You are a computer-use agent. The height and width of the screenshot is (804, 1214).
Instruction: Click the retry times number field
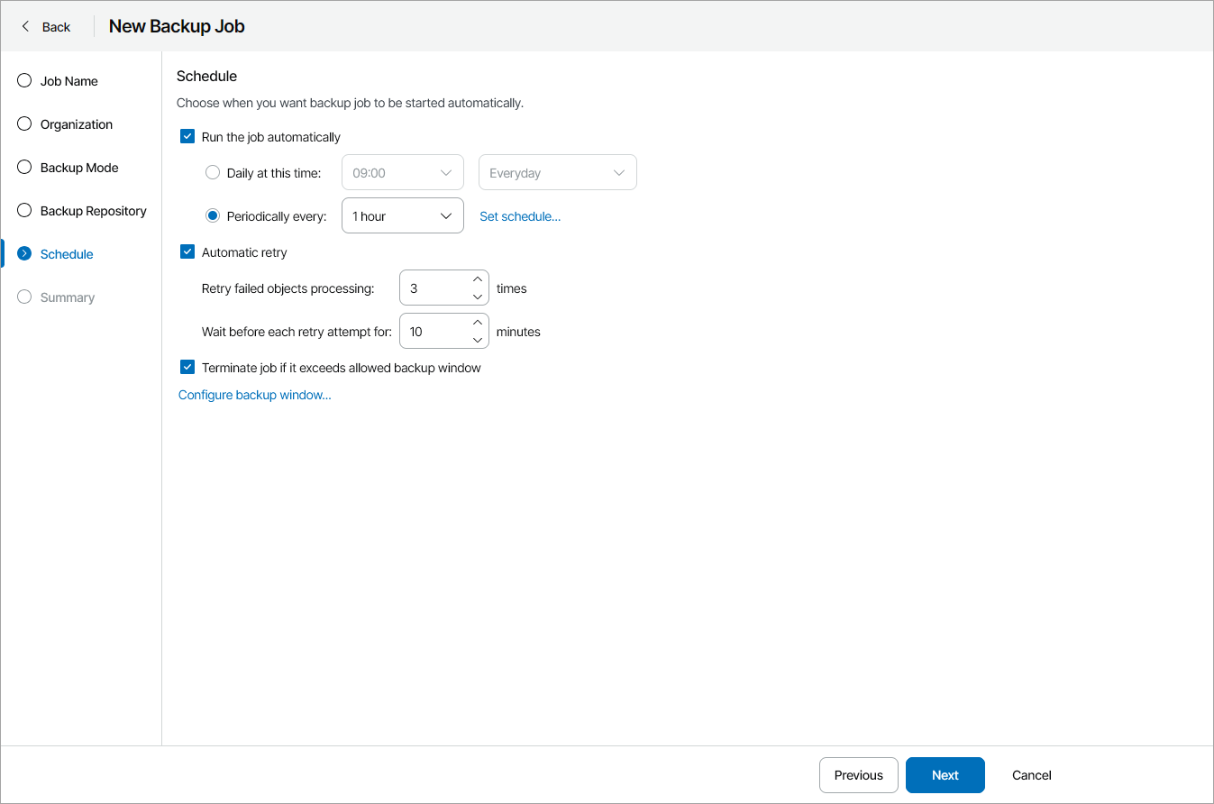(x=434, y=288)
